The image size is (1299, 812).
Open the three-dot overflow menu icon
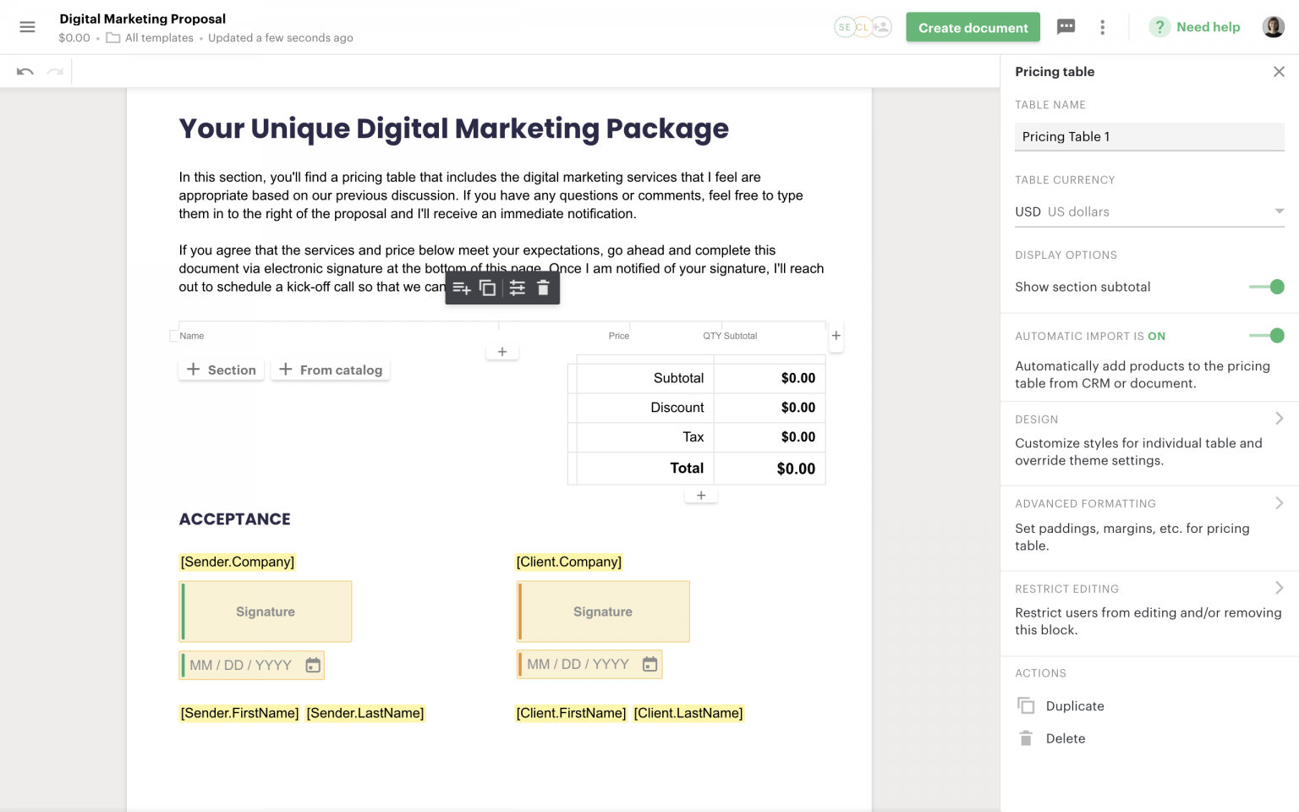[x=1103, y=26]
